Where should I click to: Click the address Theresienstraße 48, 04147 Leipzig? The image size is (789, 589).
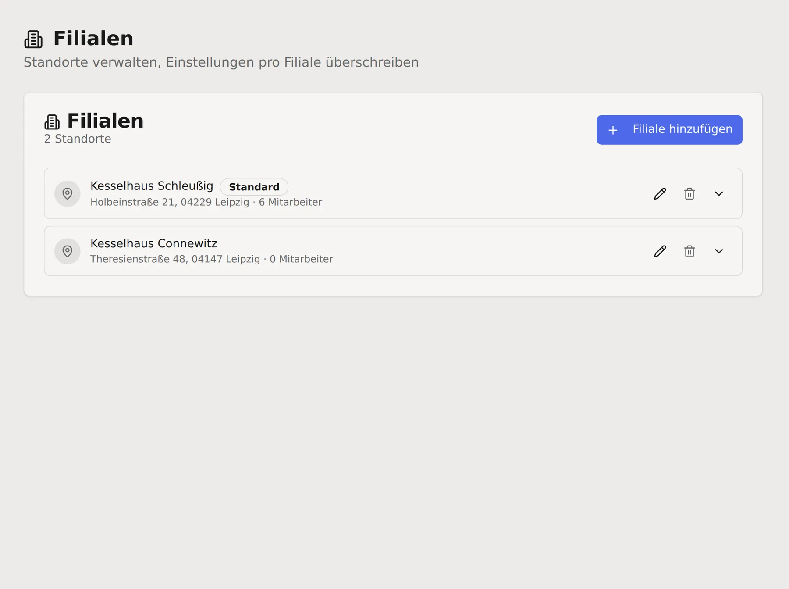(x=175, y=259)
